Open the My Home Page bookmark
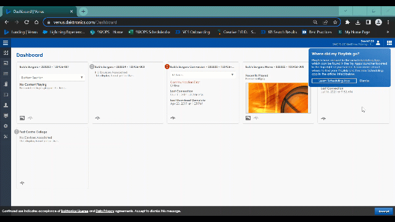The width and height of the screenshot is (395, 222). [x=354, y=32]
